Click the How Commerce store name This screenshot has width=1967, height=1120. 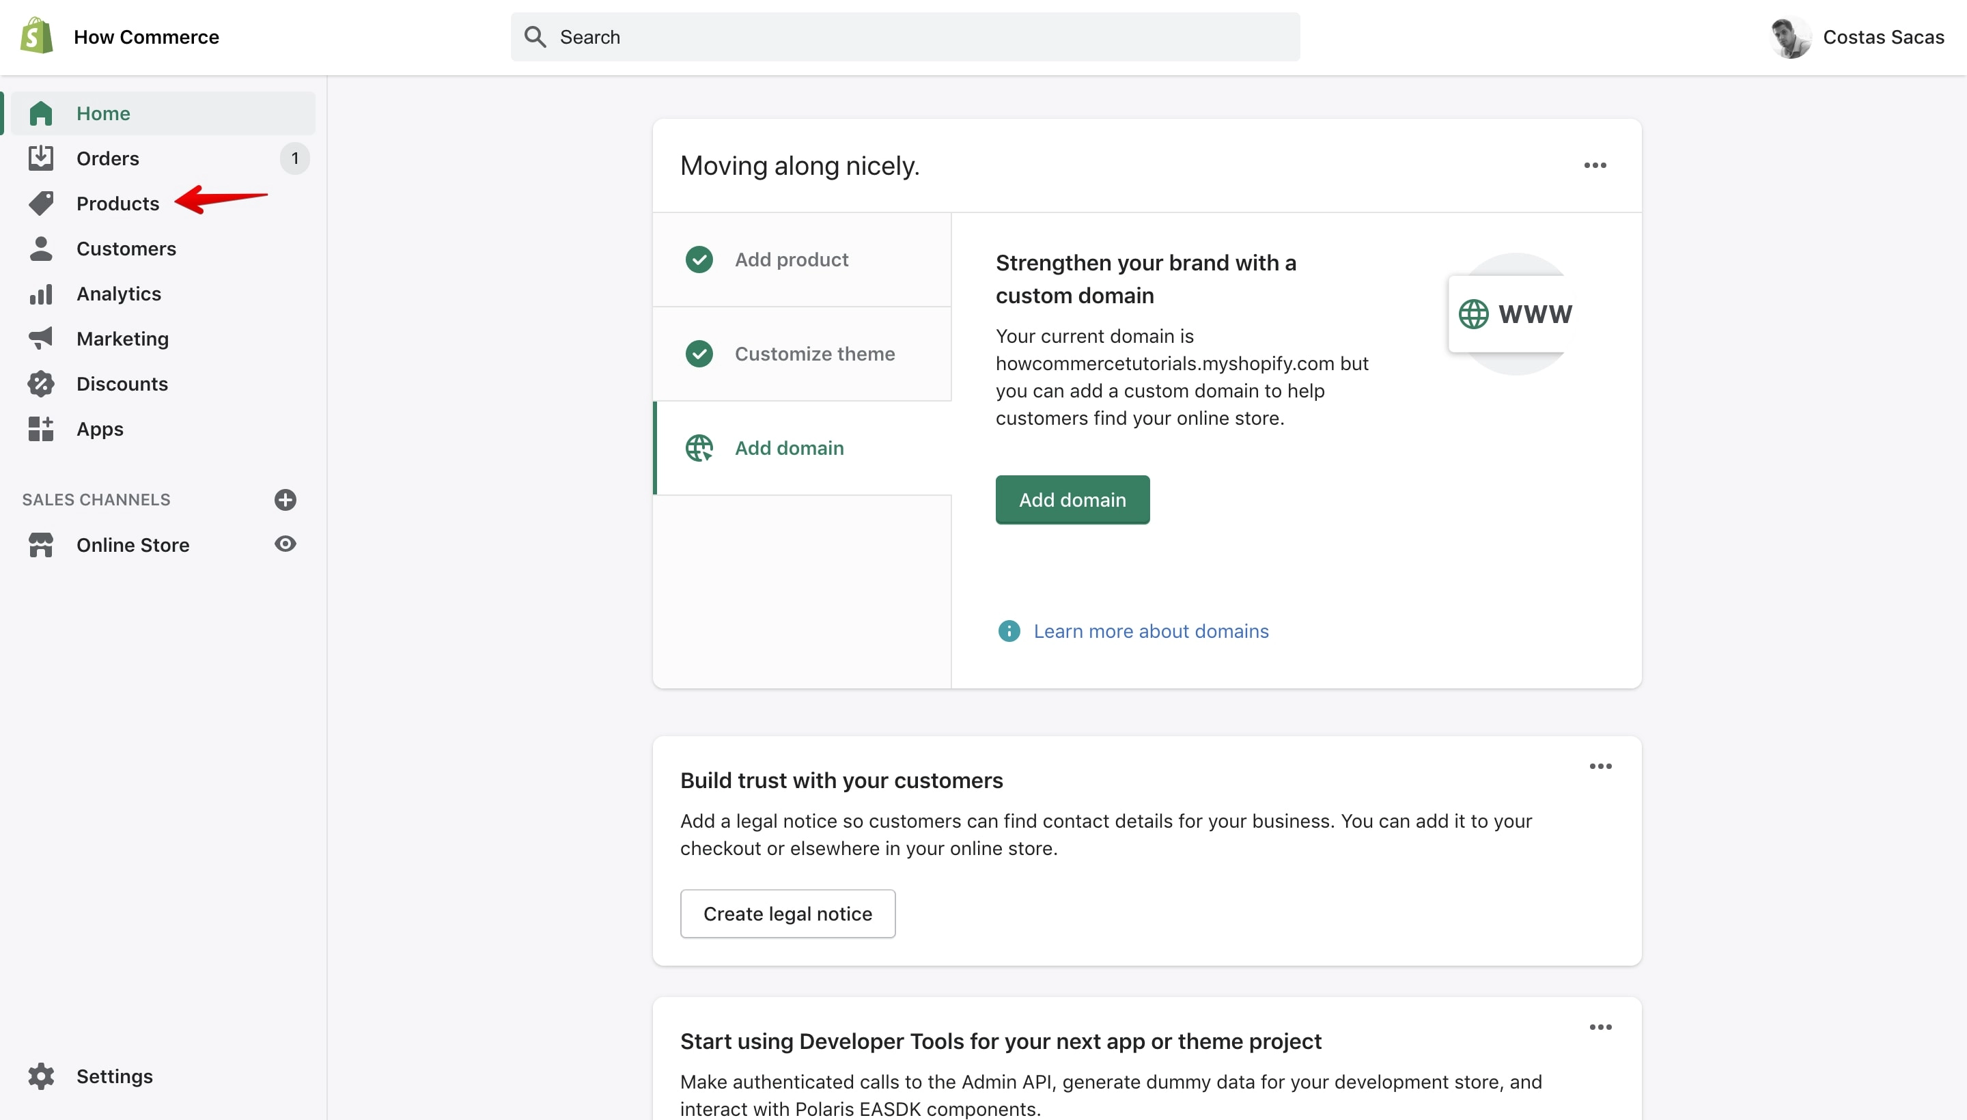pyautogui.click(x=146, y=37)
